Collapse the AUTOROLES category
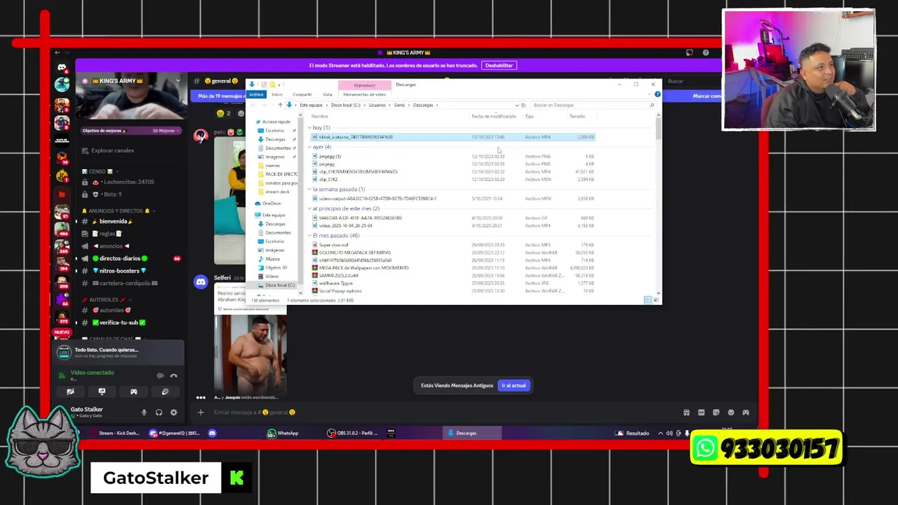898x505 pixels. pyautogui.click(x=107, y=299)
